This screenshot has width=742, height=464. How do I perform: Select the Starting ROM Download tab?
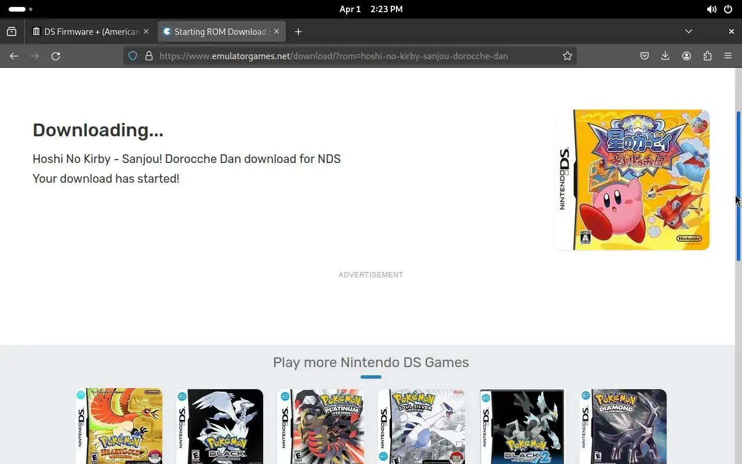(x=221, y=32)
